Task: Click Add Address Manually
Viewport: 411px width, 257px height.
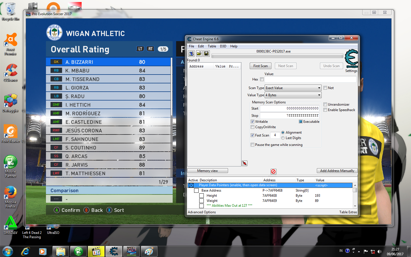Action: [x=337, y=170]
